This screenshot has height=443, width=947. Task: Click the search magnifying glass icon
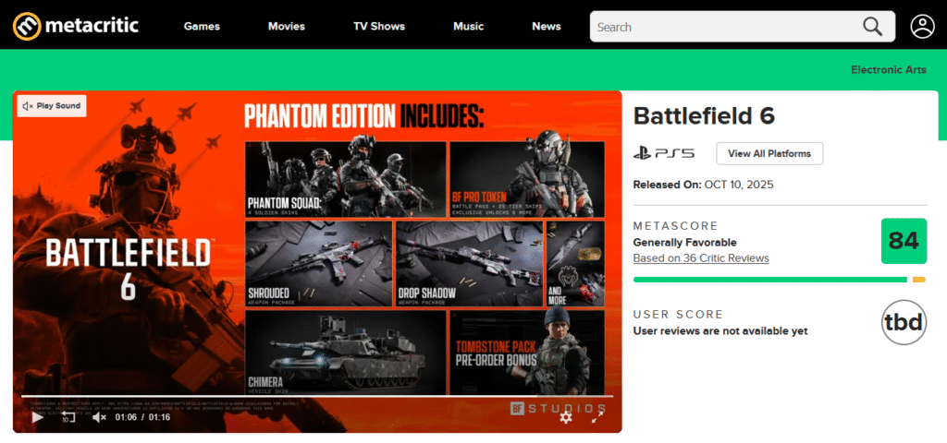click(x=872, y=27)
